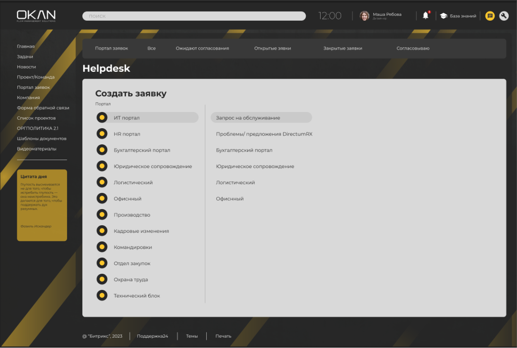Viewport: 517px width, 348px height.
Task: Open Список проектов in the sidebar
Action: coord(36,118)
